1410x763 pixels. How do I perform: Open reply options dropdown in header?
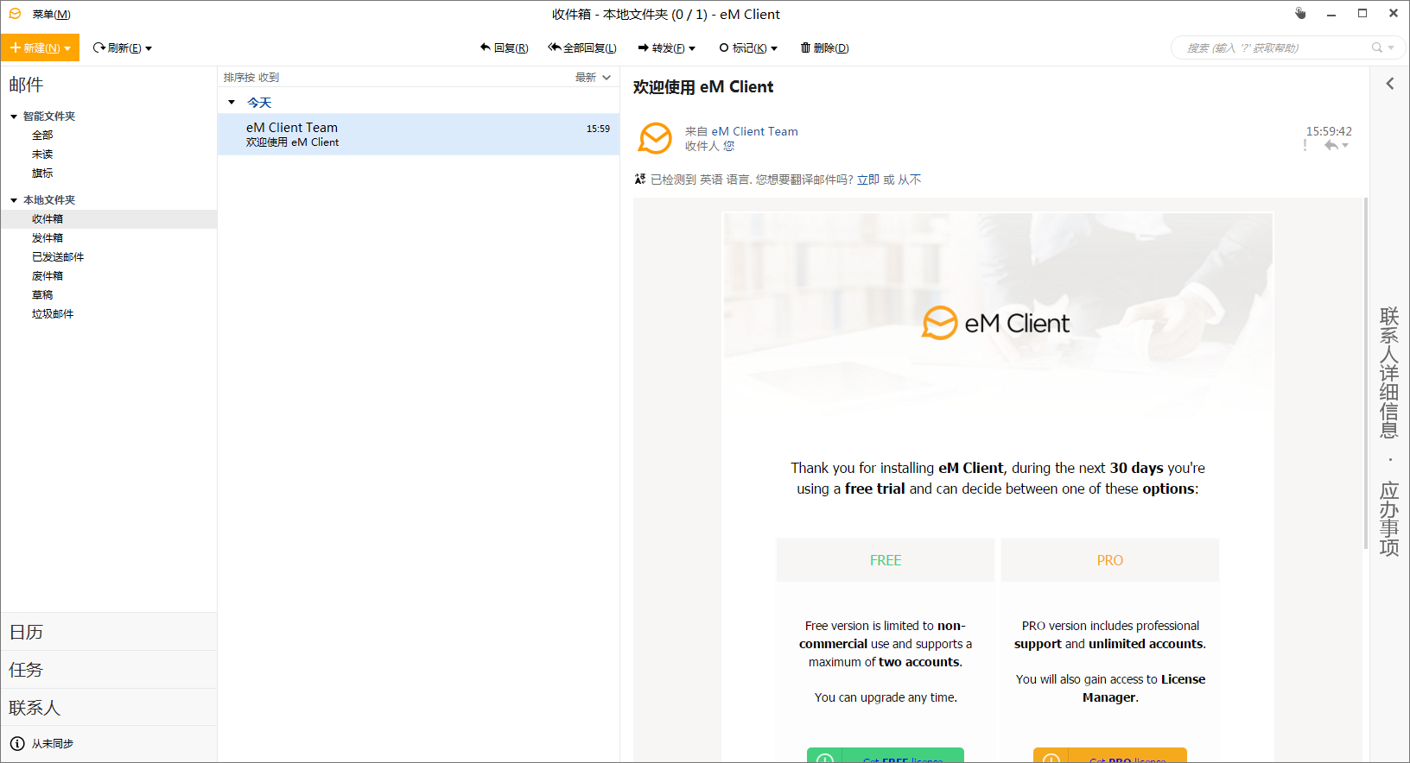click(1345, 146)
